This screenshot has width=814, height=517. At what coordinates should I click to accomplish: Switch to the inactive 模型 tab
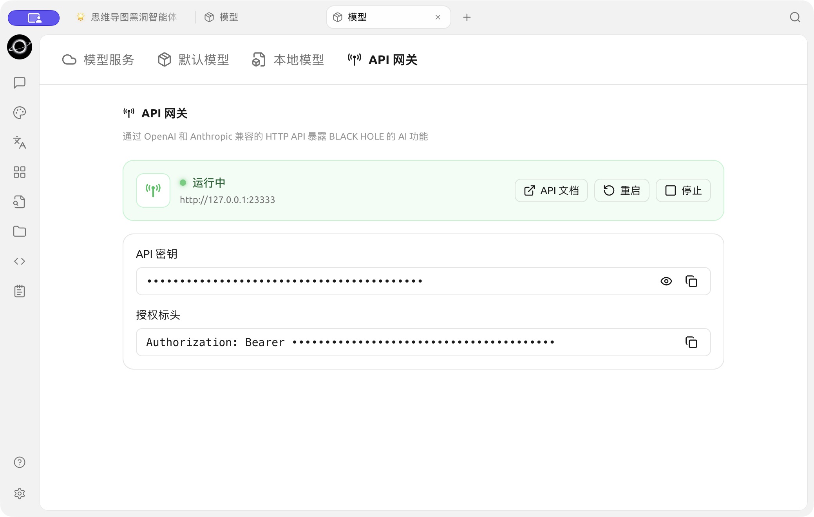tap(221, 17)
